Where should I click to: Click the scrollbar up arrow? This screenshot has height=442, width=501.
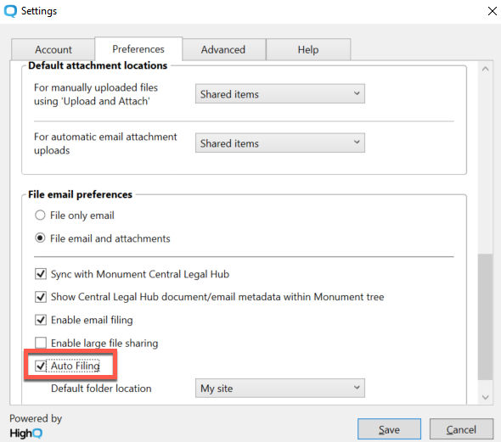coord(486,70)
